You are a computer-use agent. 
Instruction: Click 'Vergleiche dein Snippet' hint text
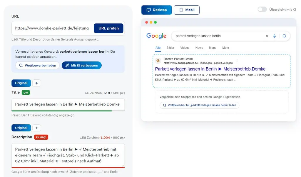[200, 97]
